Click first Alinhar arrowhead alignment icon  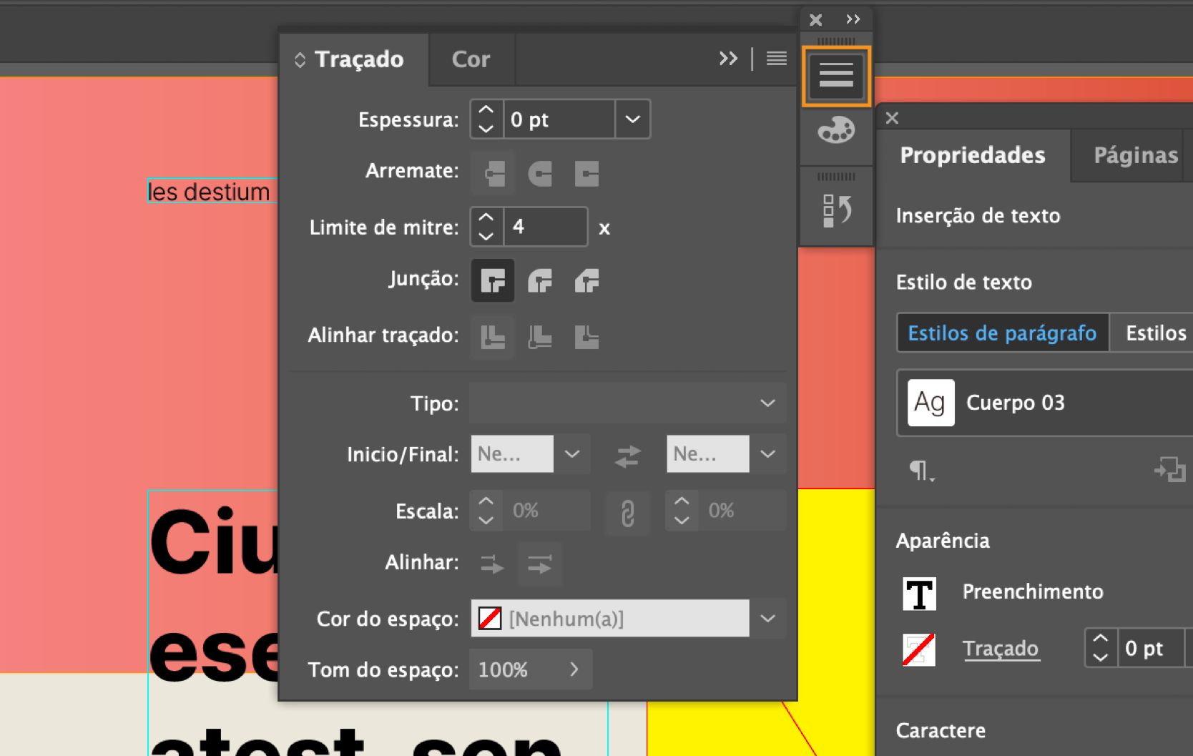[x=492, y=565]
